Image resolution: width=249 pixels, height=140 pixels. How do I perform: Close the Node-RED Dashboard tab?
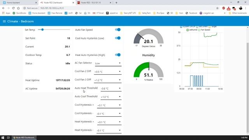(x=73, y=3)
